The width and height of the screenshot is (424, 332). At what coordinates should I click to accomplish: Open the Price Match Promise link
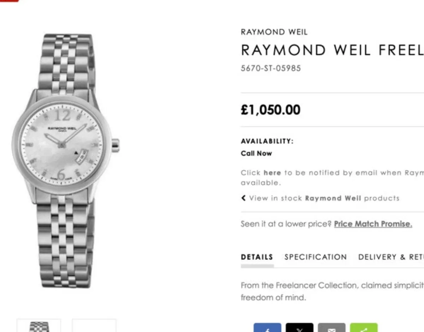point(372,224)
